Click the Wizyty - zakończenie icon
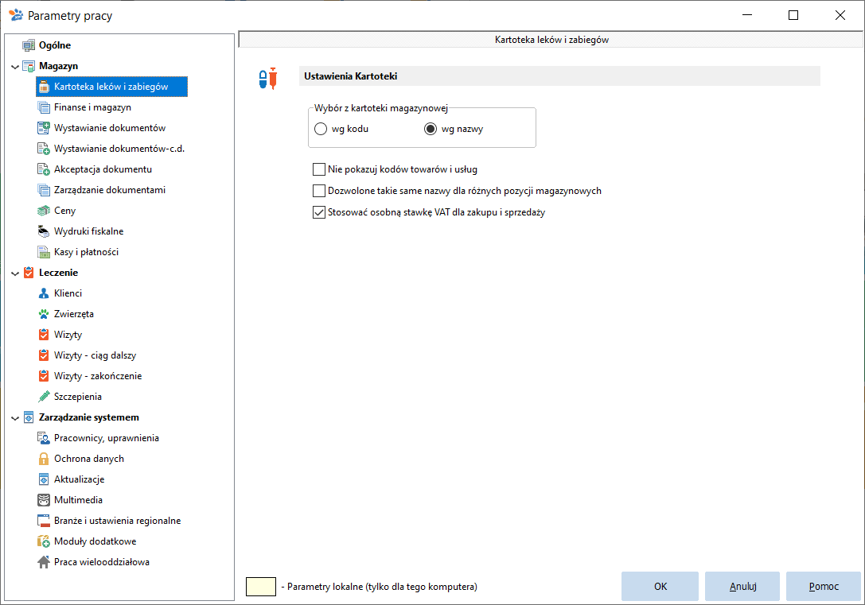 point(44,376)
